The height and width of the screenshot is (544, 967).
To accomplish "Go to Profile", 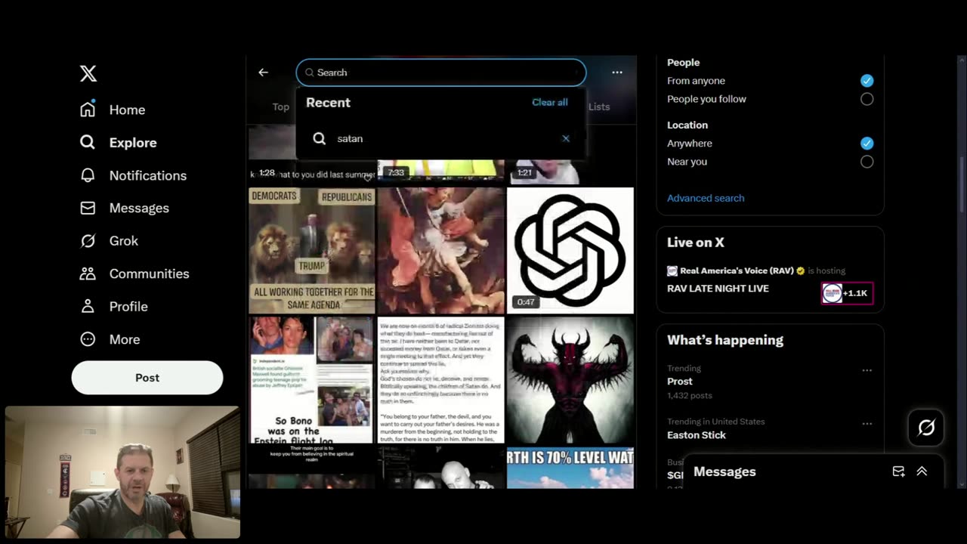I will (114, 307).
